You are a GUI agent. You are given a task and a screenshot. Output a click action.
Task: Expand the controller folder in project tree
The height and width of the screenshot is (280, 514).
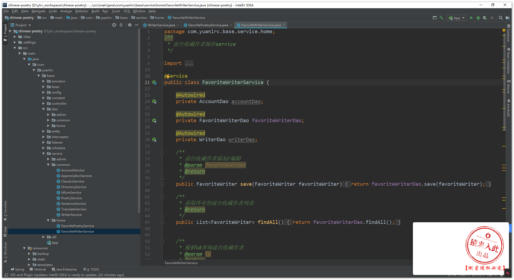pos(44,104)
